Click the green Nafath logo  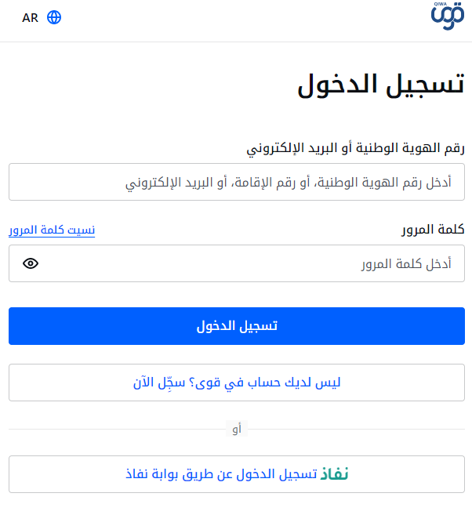(335, 474)
